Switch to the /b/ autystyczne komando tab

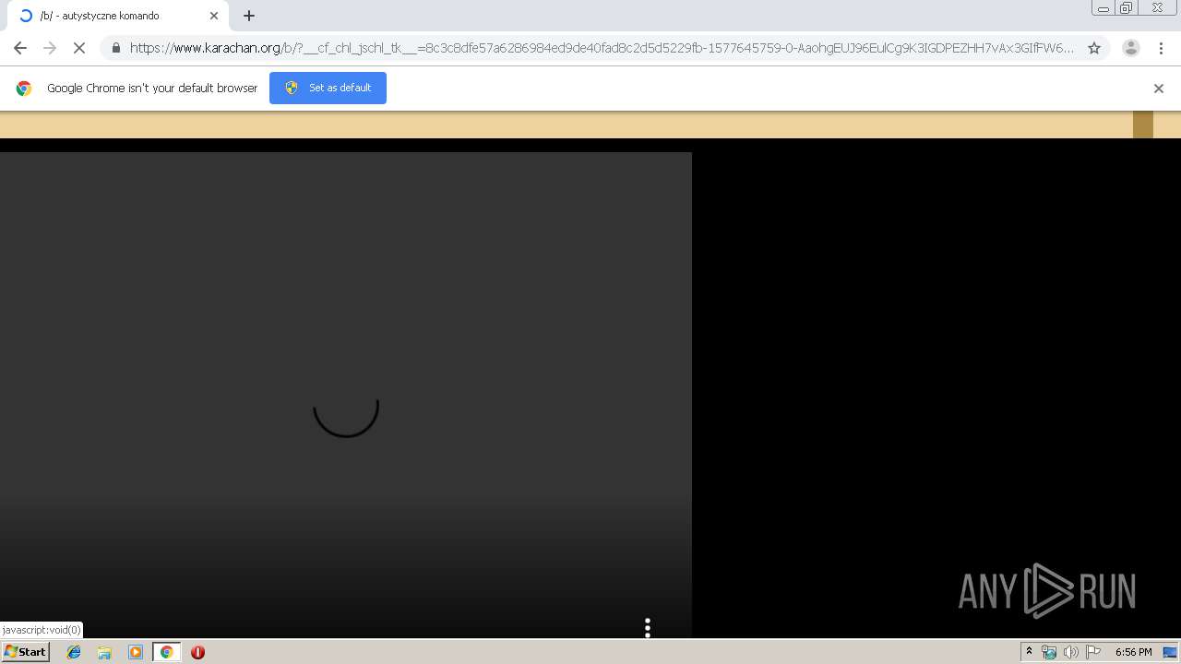click(x=116, y=16)
